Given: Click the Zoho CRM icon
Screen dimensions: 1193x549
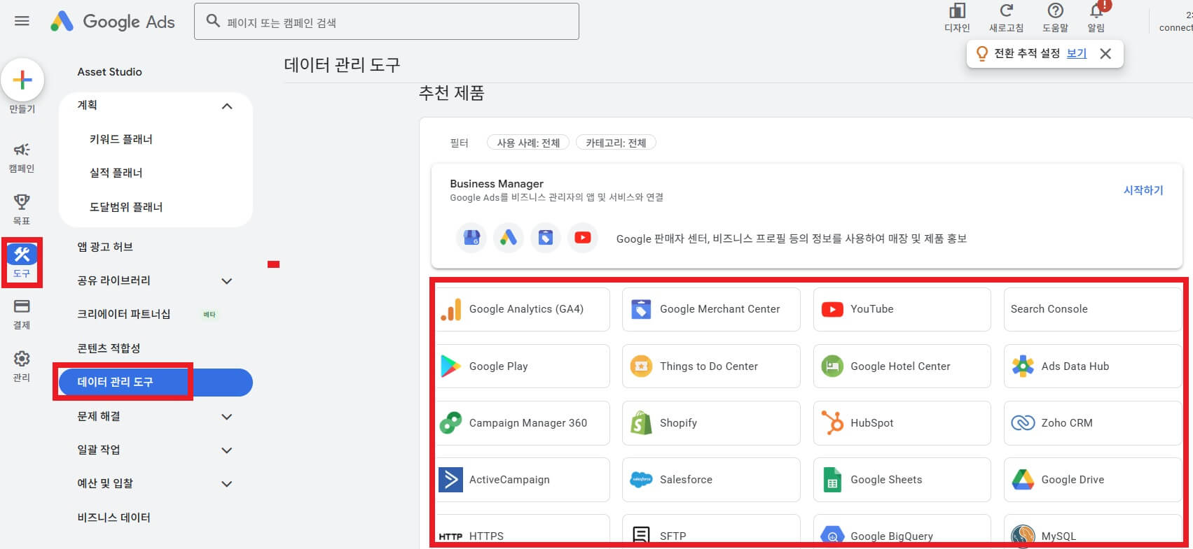Looking at the screenshot, I should (x=1023, y=422).
